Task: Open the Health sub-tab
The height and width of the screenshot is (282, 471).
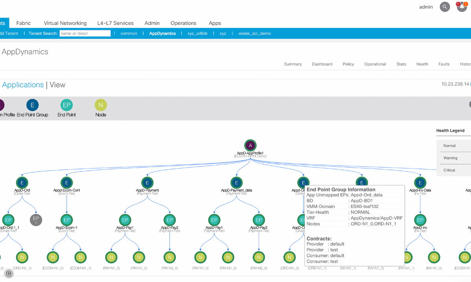Action: (x=422, y=64)
